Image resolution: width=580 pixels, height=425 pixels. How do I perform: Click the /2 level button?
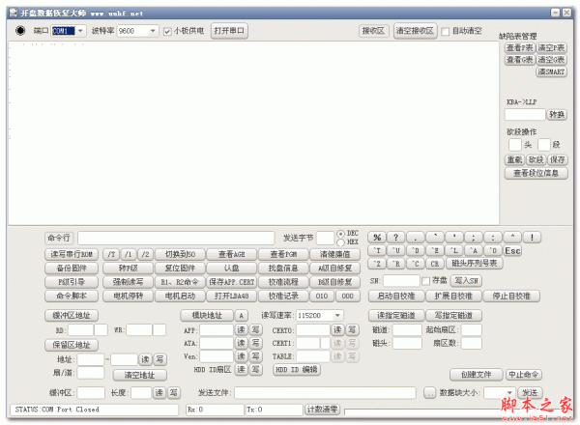pyautogui.click(x=146, y=254)
